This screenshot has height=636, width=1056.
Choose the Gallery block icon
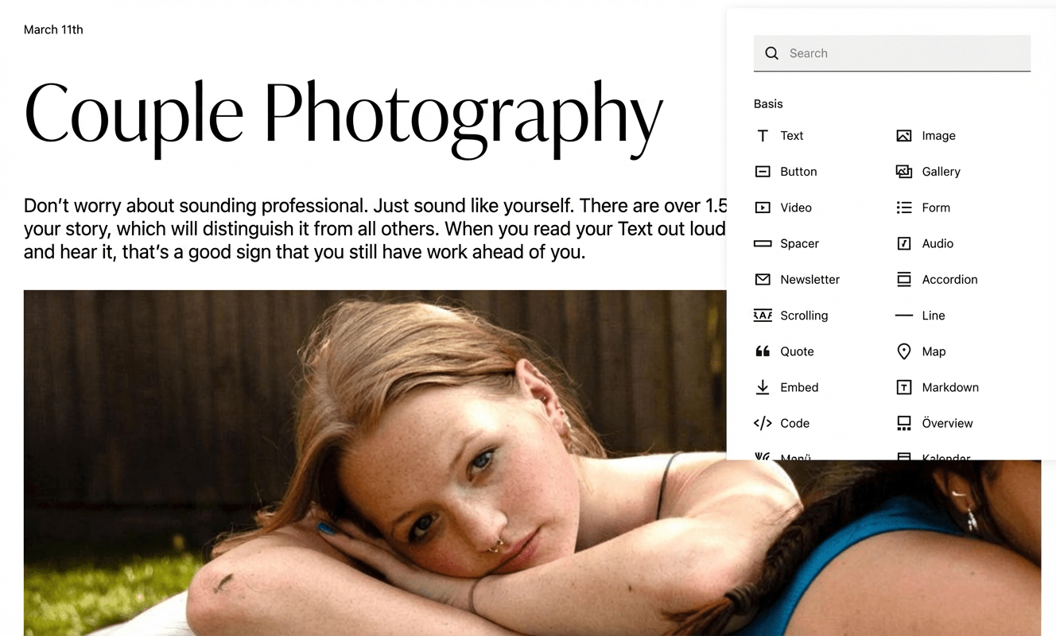pyautogui.click(x=904, y=172)
